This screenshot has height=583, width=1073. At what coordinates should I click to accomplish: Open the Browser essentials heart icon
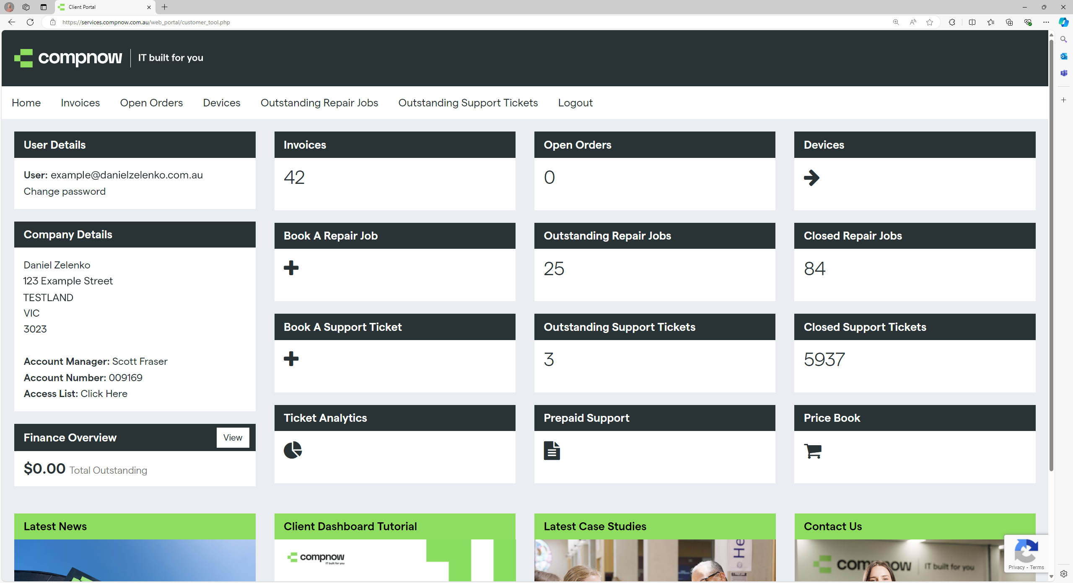(1027, 22)
